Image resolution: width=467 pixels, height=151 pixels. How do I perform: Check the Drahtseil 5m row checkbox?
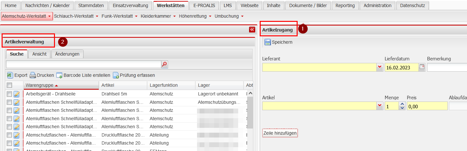coord(10,94)
